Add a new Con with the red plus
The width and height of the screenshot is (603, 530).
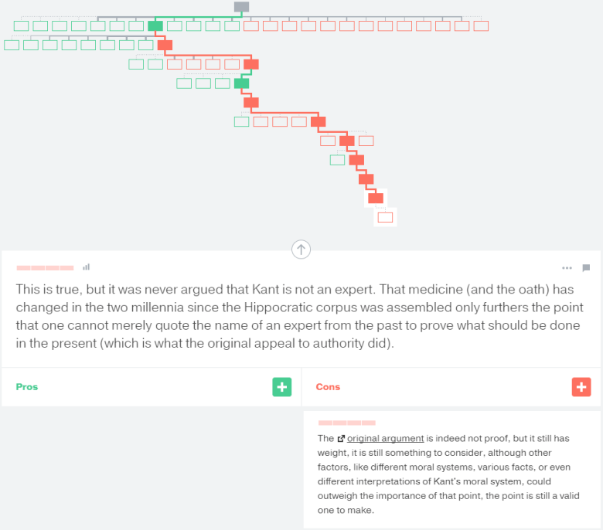[x=581, y=387]
